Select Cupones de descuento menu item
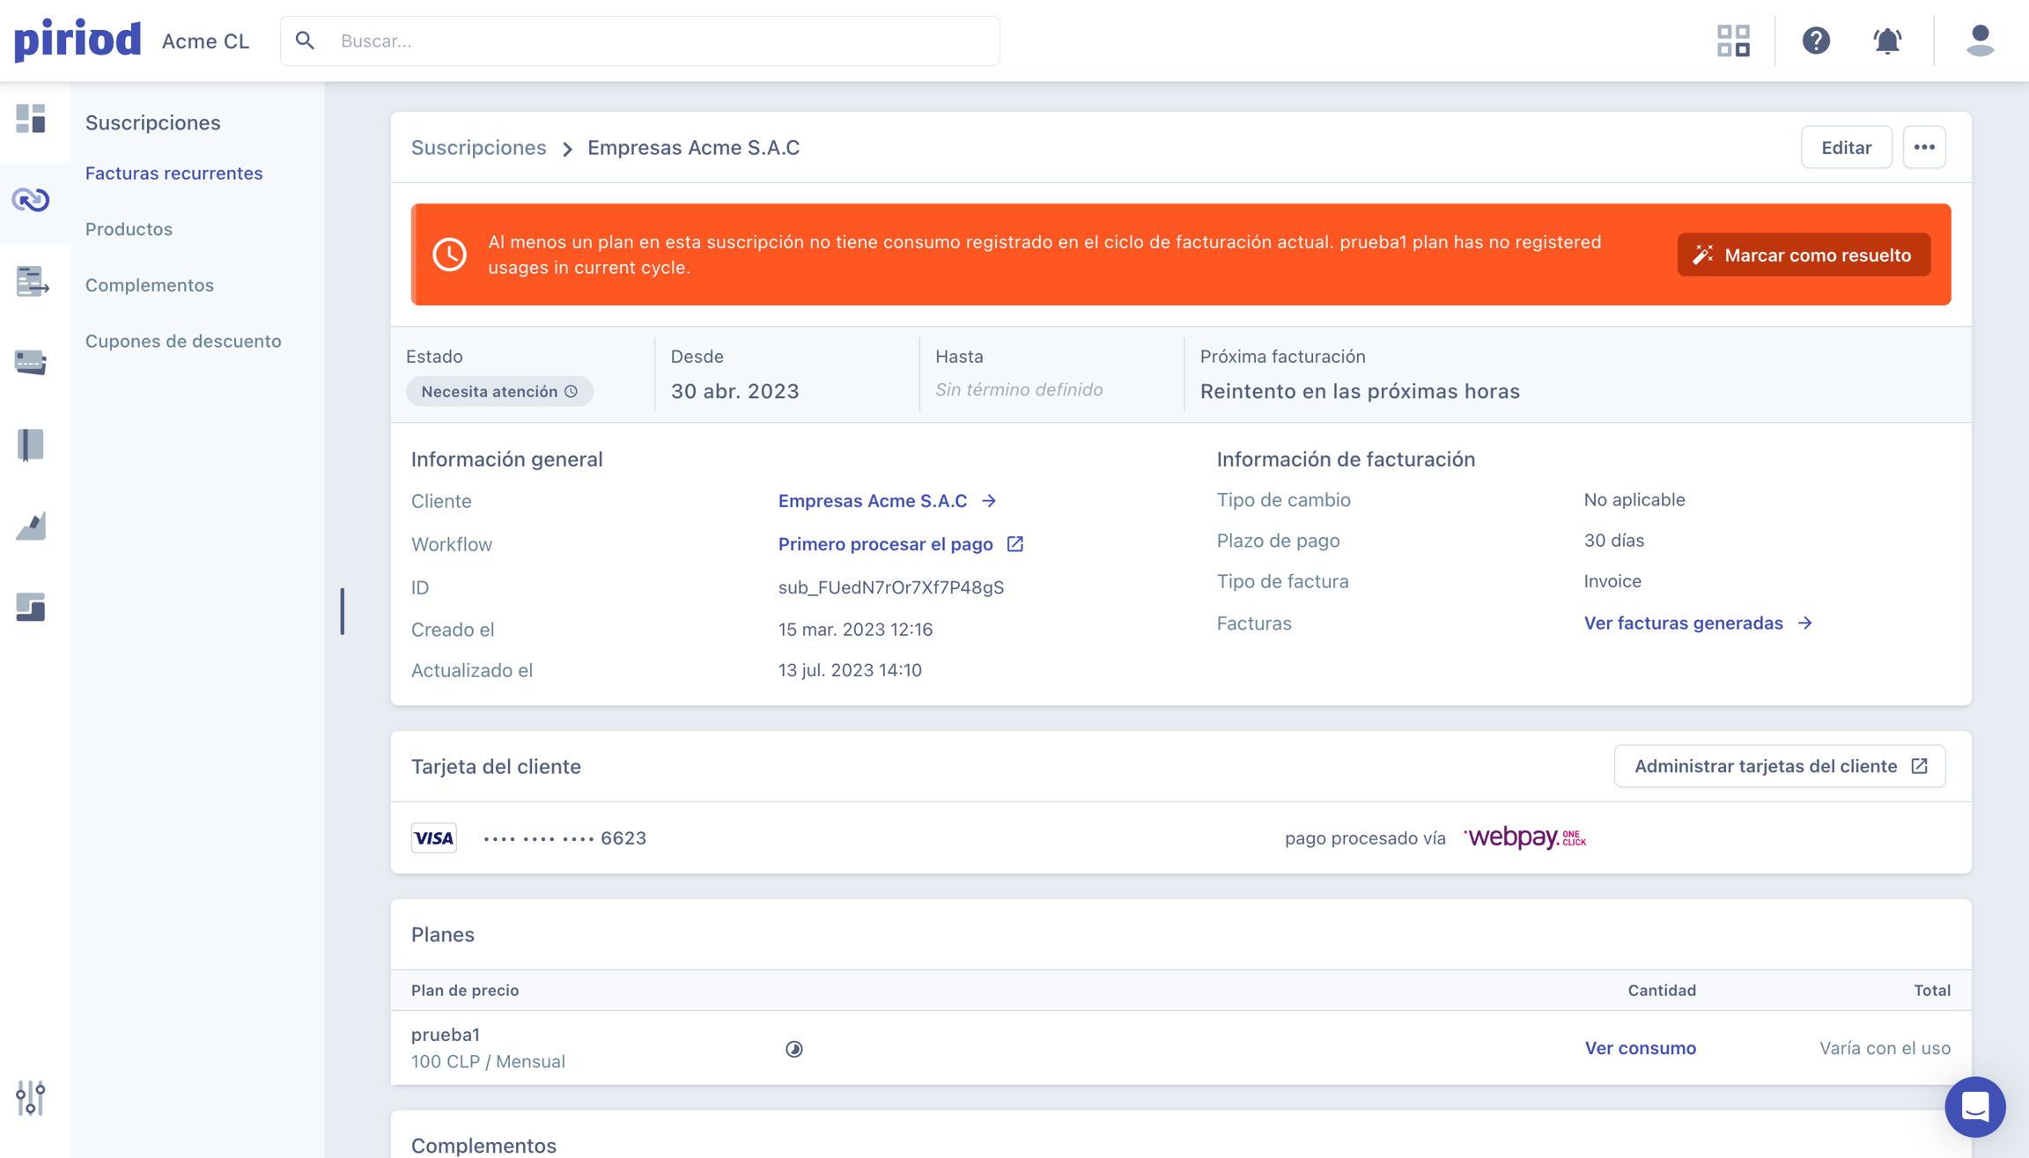The image size is (2029, 1158). [183, 341]
